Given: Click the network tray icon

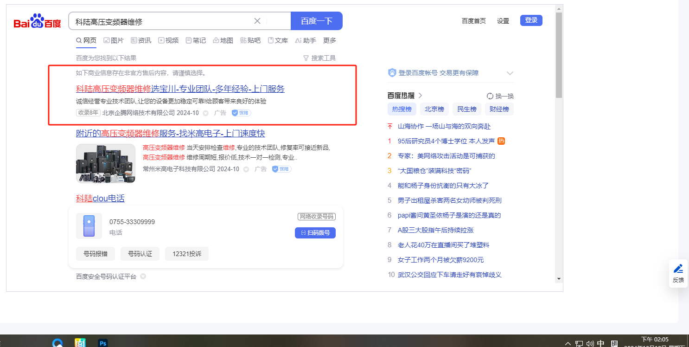Looking at the screenshot, I should pos(579,344).
